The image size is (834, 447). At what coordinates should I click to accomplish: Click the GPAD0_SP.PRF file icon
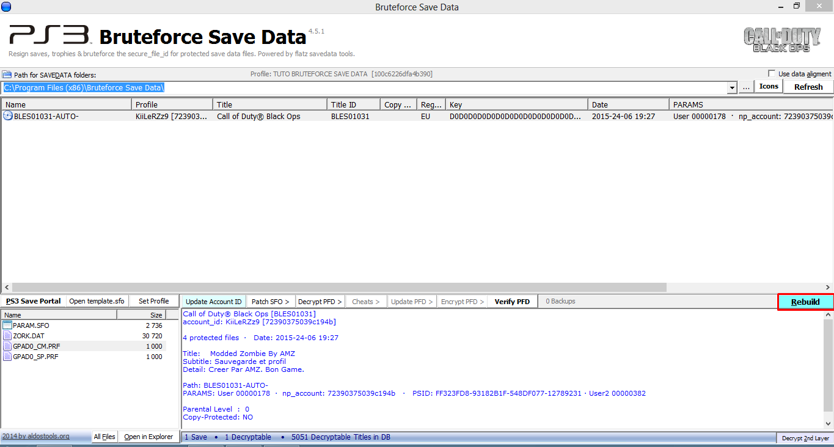(7, 357)
